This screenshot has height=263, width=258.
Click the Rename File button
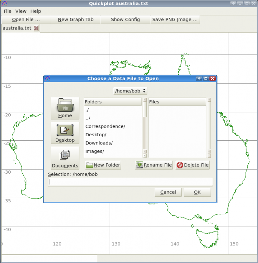154,165
